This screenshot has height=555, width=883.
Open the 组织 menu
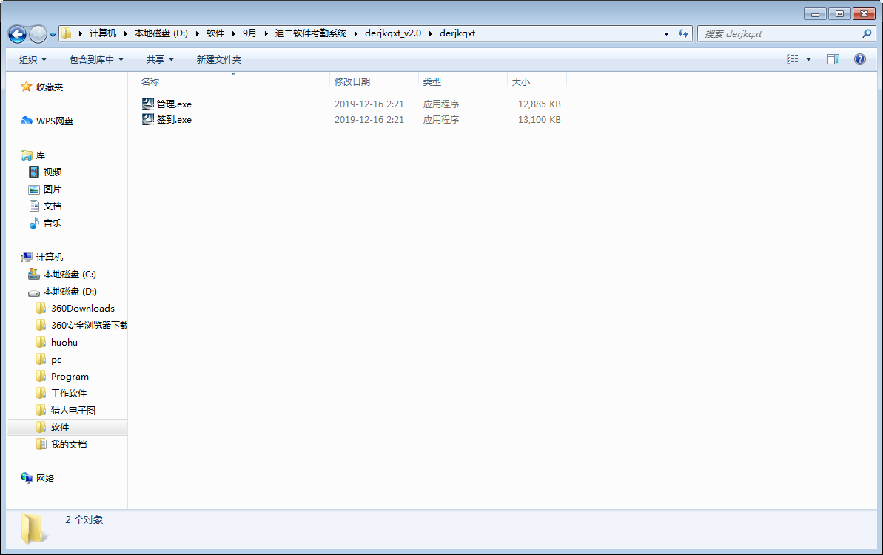[x=33, y=60]
